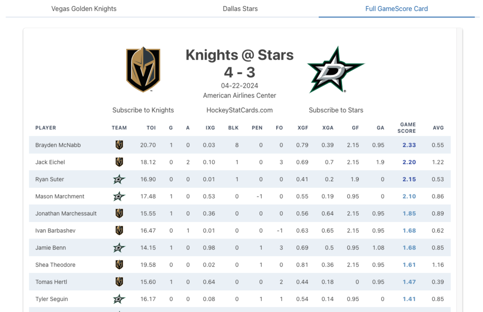Select the Full GameScore Card tab
483x312 pixels.
pyautogui.click(x=397, y=9)
